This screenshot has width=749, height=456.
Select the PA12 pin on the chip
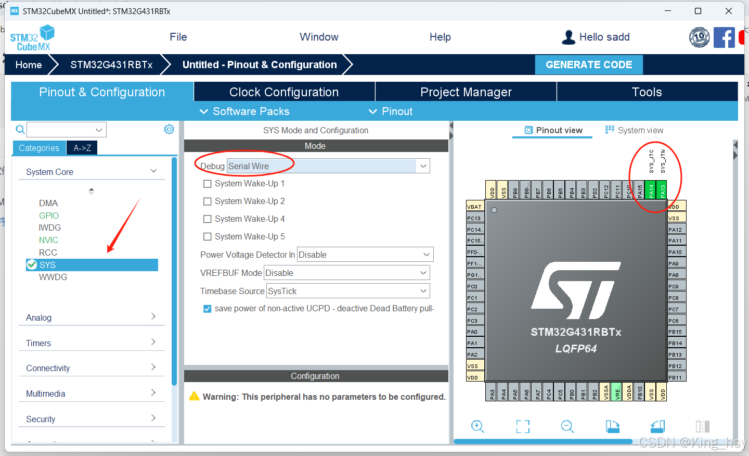677,229
